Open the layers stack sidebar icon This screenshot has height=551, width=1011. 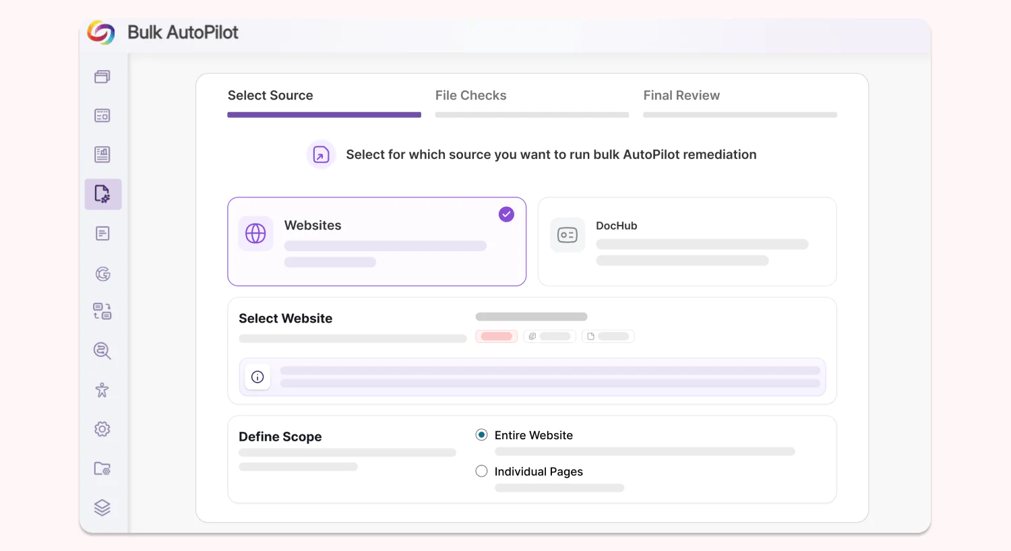[x=102, y=508]
